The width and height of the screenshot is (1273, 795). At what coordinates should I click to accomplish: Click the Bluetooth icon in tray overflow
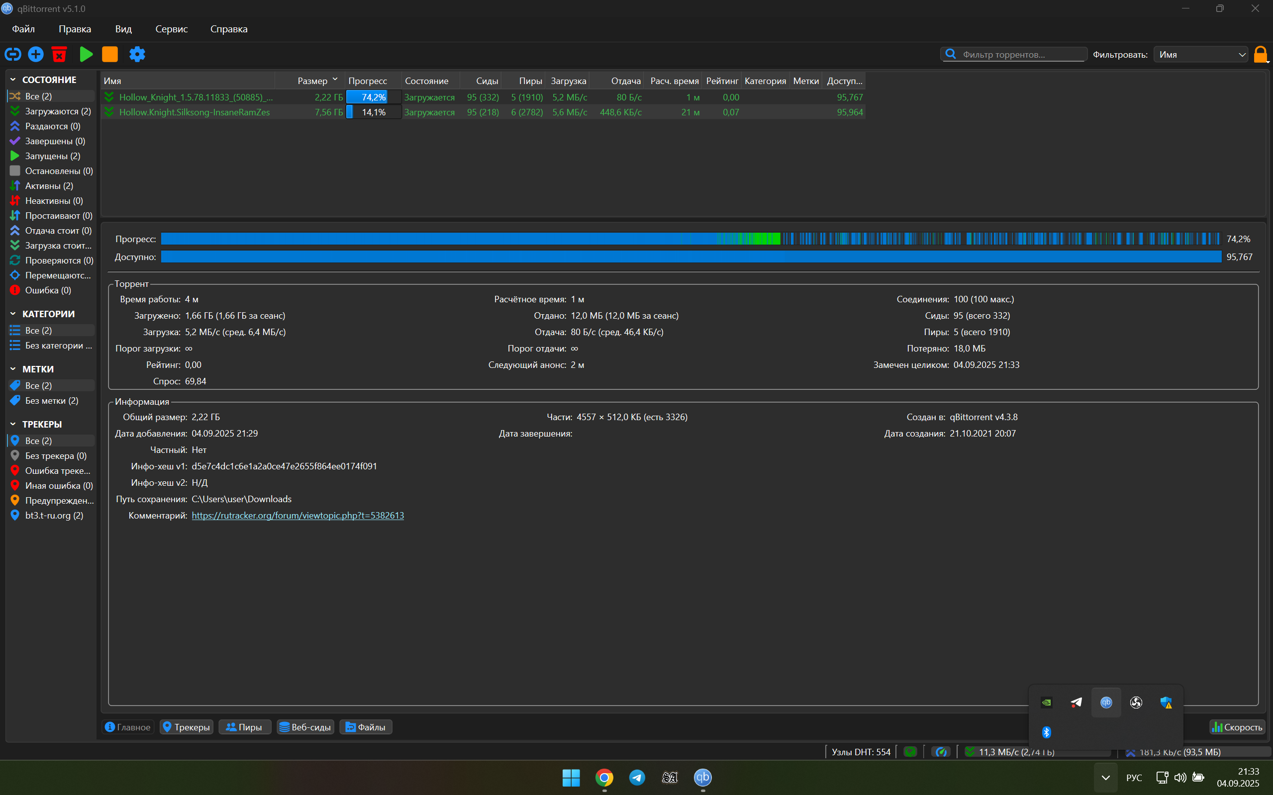[1047, 732]
